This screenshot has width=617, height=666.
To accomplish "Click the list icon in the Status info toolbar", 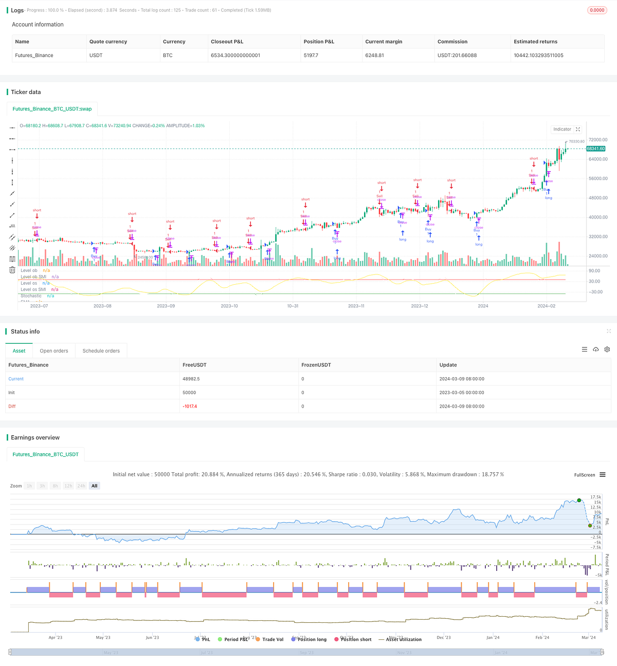I will pyautogui.click(x=585, y=349).
